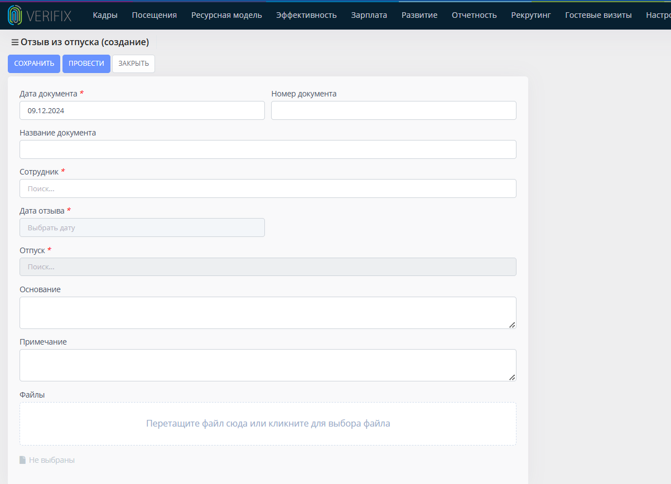
Task: Open the Ресурсная модель menu
Action: click(226, 15)
